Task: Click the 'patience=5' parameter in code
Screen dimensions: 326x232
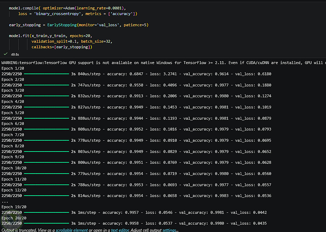Action: tap(135, 25)
